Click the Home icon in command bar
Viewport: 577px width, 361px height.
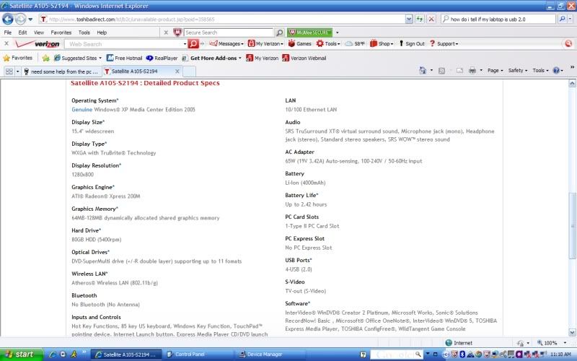(422, 71)
